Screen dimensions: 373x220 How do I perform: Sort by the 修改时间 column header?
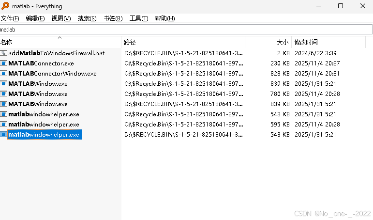click(328, 42)
